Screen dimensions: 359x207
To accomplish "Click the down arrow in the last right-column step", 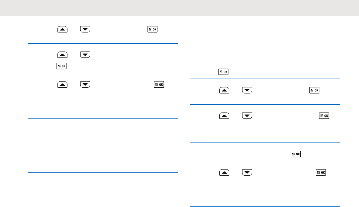I will pos(247,172).
